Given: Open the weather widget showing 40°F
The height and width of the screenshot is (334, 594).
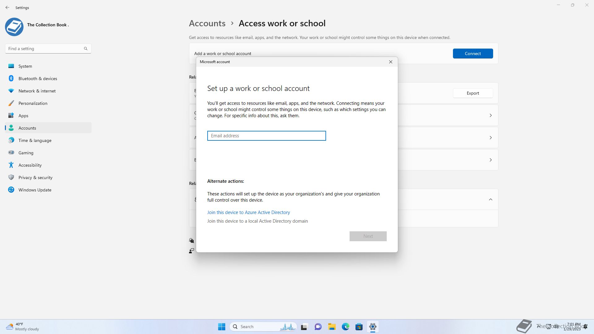Looking at the screenshot, I should click(23, 327).
